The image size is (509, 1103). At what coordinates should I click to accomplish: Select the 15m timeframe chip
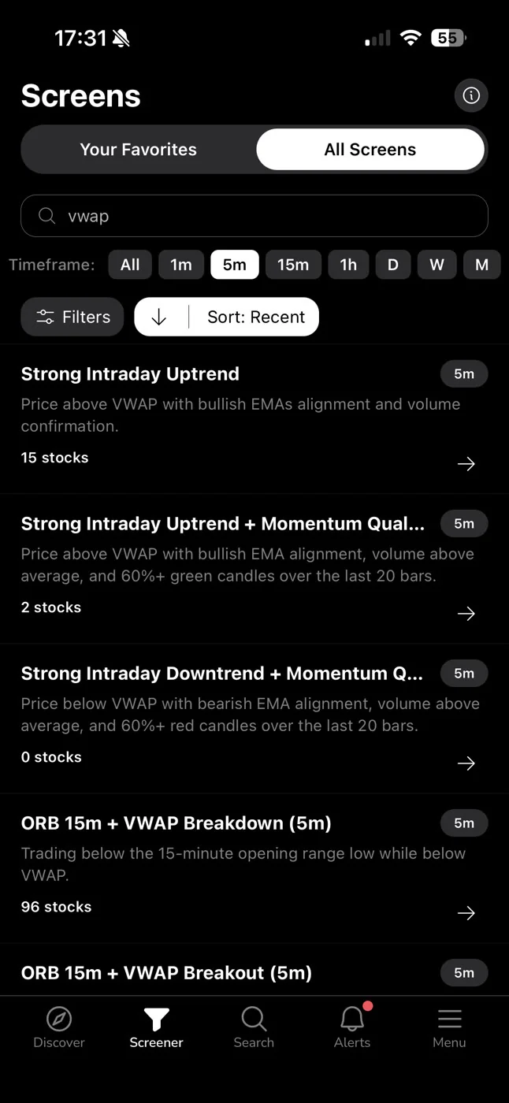click(x=293, y=265)
